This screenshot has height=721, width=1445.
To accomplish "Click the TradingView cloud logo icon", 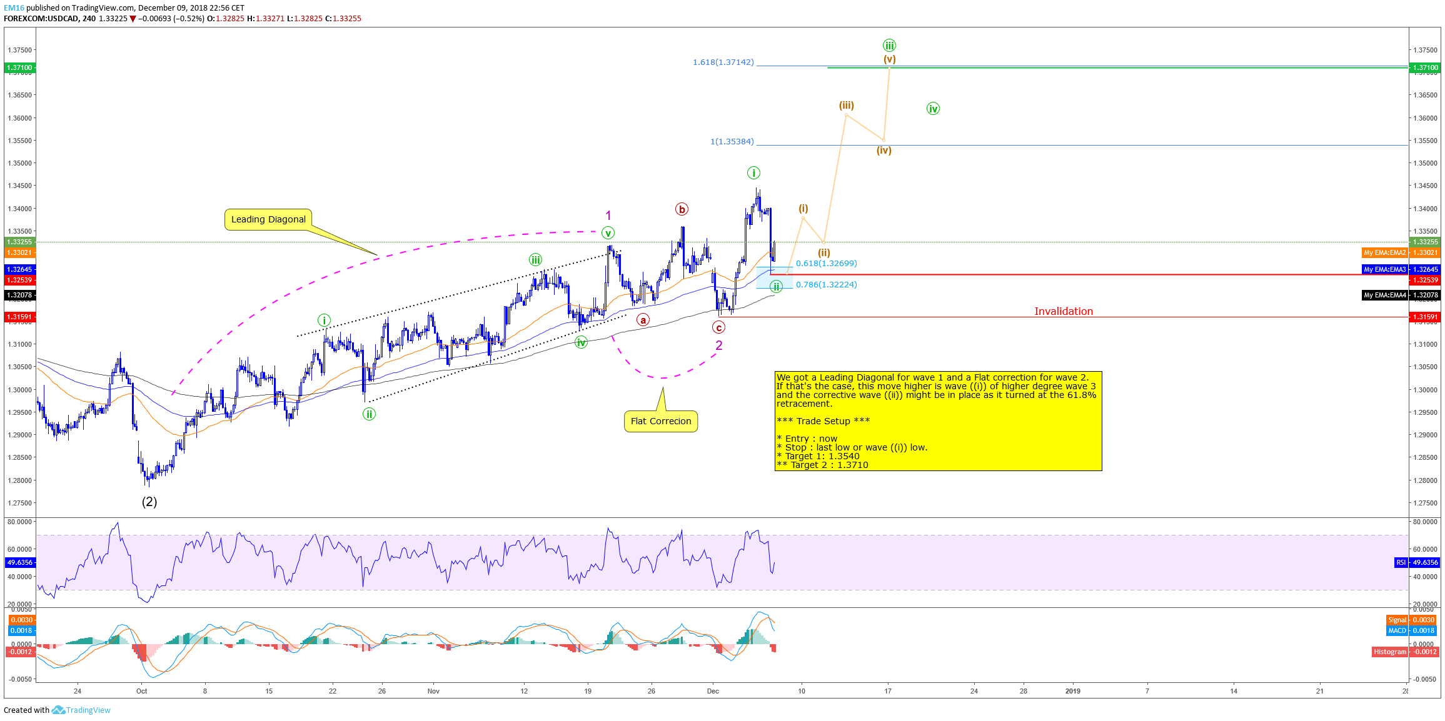I will tap(58, 710).
